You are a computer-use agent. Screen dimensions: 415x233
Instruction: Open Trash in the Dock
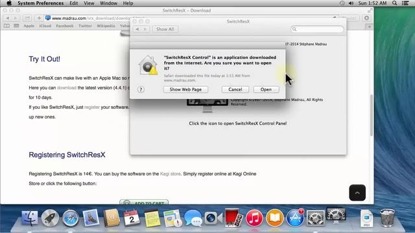click(x=387, y=218)
